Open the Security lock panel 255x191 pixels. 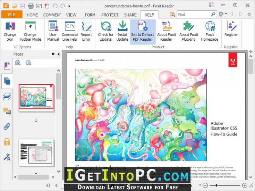7,142
